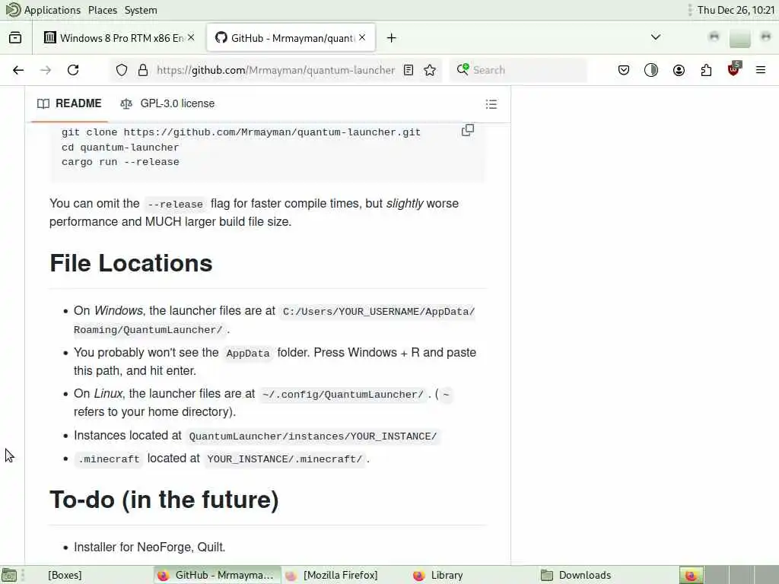
Task: Click the Firefox icon in the bottom tray
Action: [x=691, y=575]
